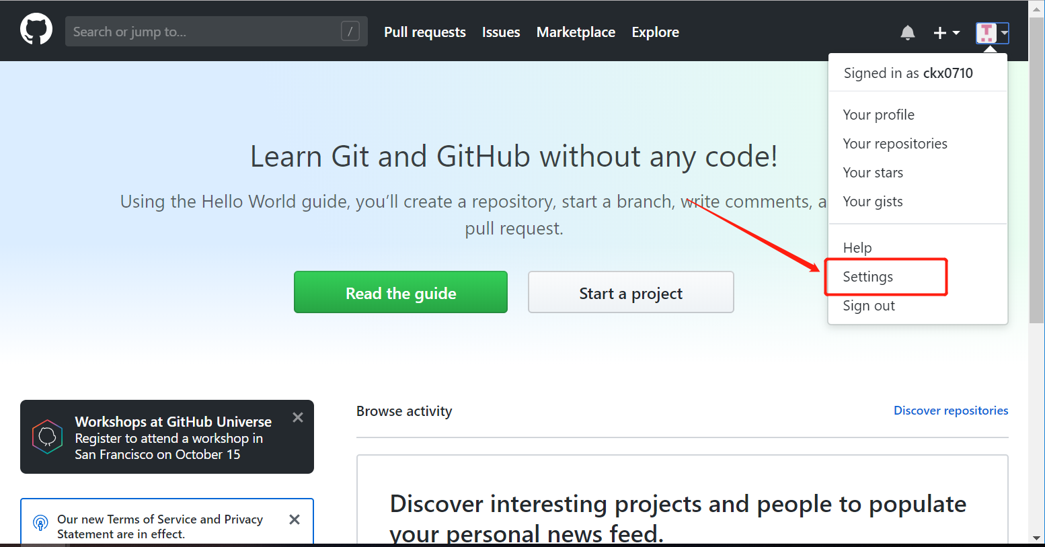Click the vertical scrollbar thumb
Image resolution: width=1045 pixels, height=547 pixels.
point(1036,171)
